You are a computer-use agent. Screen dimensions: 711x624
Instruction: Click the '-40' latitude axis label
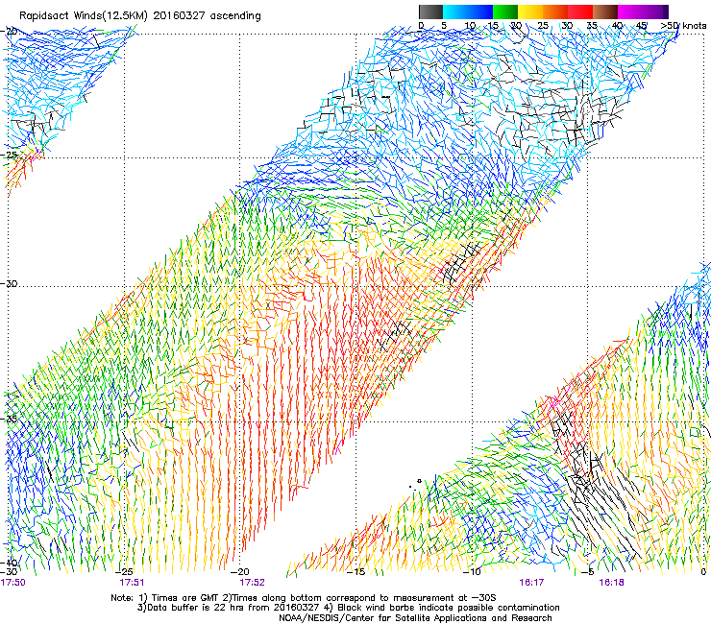point(9,563)
